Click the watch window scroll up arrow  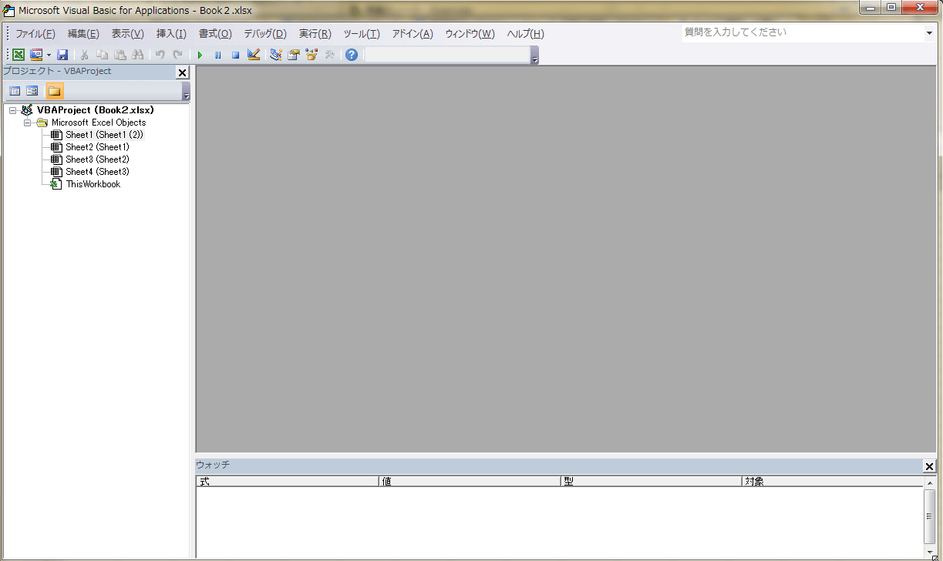pos(930,482)
